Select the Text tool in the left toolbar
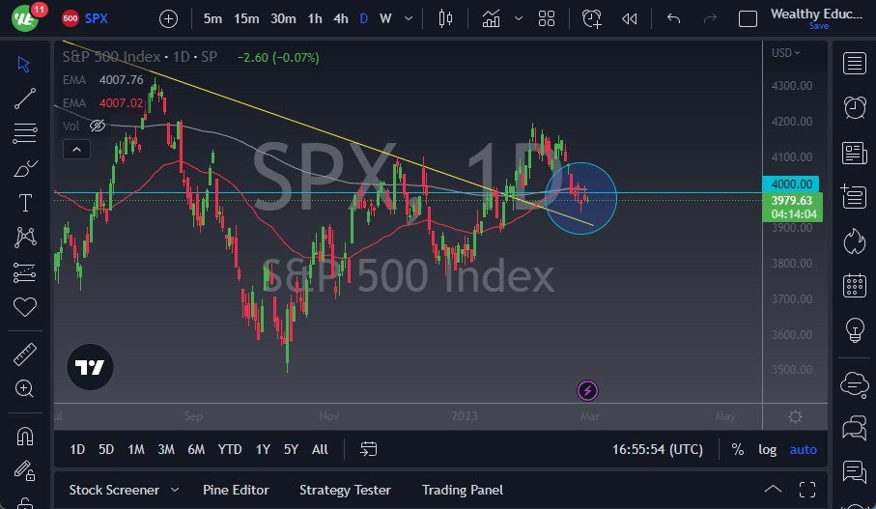876x509 pixels. coord(25,203)
